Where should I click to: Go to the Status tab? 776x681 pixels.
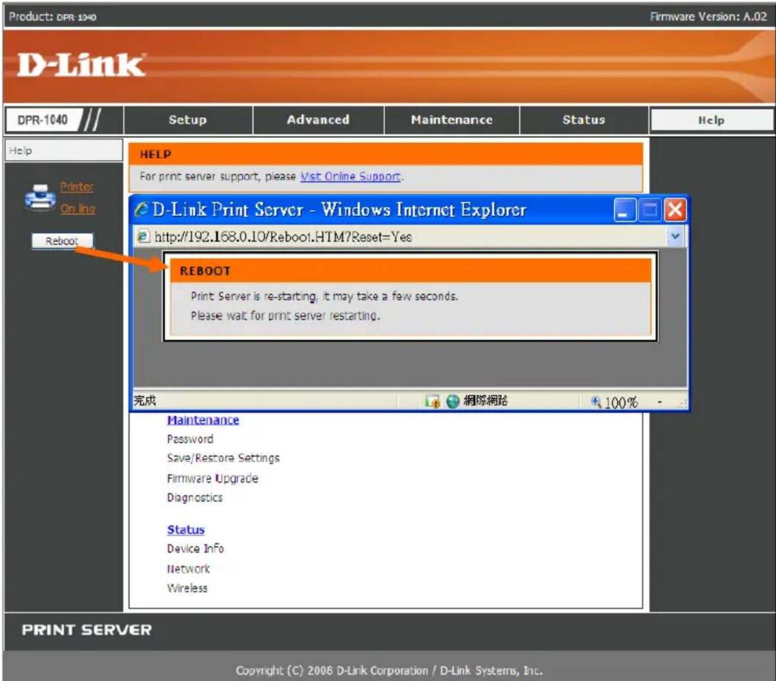click(x=584, y=120)
